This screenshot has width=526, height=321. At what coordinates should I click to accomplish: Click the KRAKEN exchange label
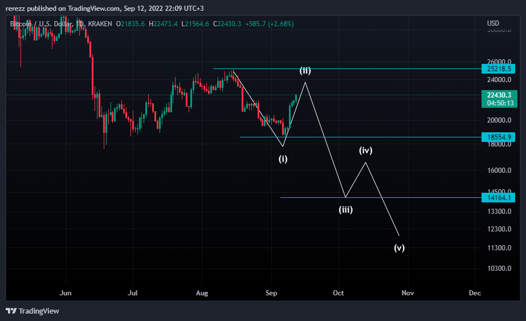(x=100, y=24)
